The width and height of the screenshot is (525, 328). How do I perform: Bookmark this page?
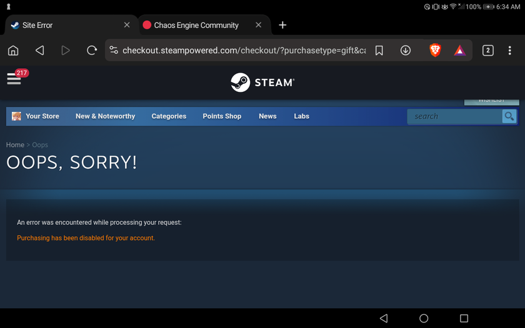coord(379,51)
